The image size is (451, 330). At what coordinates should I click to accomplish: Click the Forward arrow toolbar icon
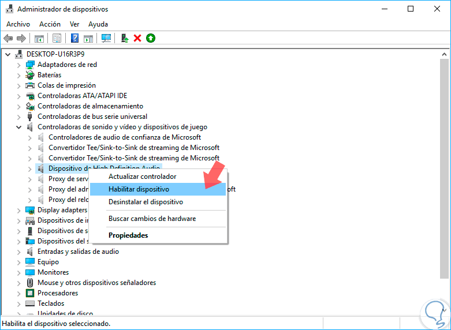pyautogui.click(x=21, y=38)
